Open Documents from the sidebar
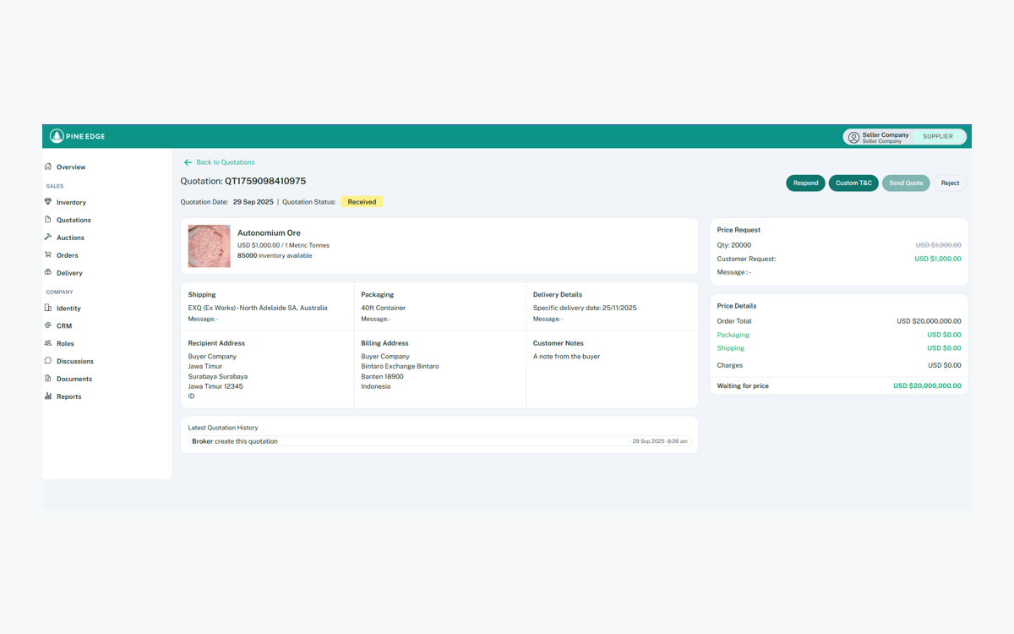1014x634 pixels. point(74,379)
